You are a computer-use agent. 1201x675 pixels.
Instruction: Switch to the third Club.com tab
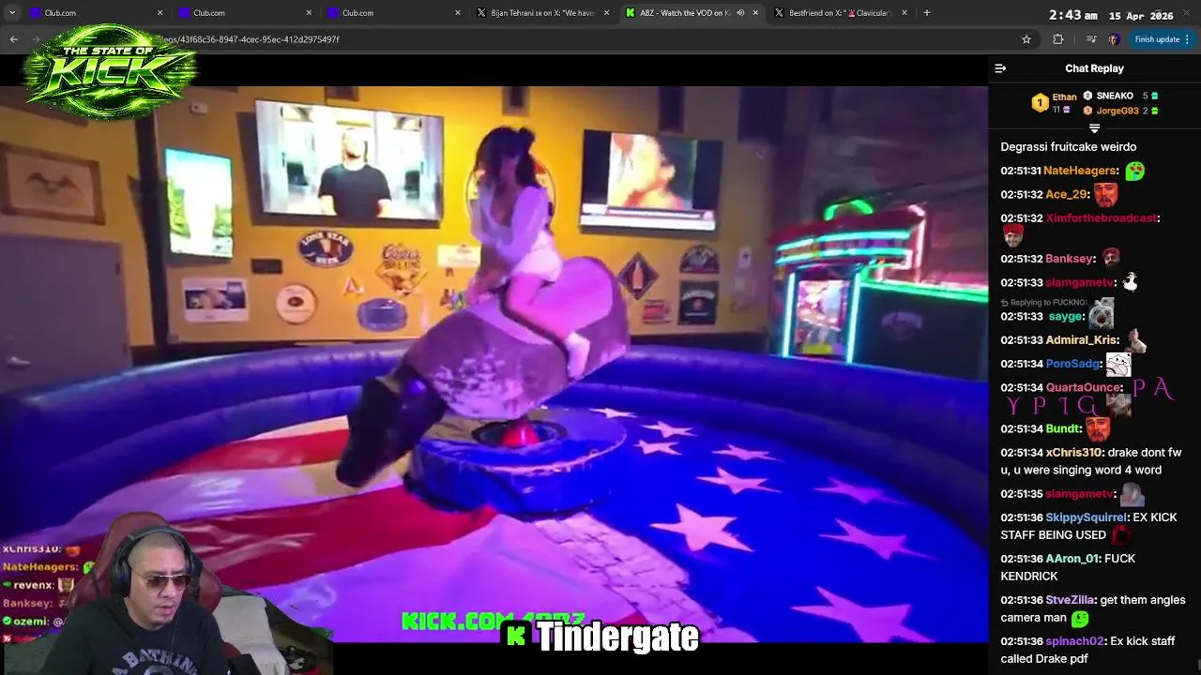click(x=393, y=13)
